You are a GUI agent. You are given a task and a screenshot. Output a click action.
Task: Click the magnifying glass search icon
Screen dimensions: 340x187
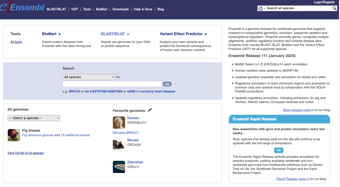[334, 8]
